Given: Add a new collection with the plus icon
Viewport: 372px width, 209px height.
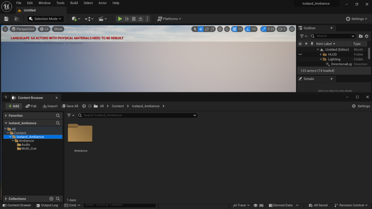Looking at the screenshot, I should click(x=51, y=199).
